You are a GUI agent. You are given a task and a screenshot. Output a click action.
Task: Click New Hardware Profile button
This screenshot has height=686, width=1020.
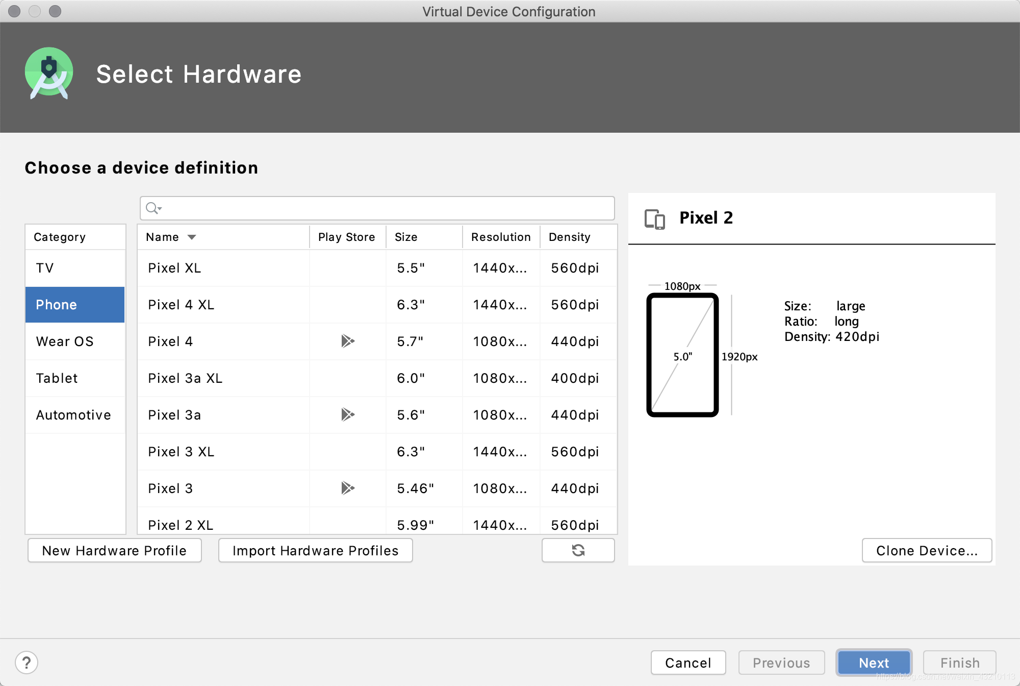click(115, 550)
